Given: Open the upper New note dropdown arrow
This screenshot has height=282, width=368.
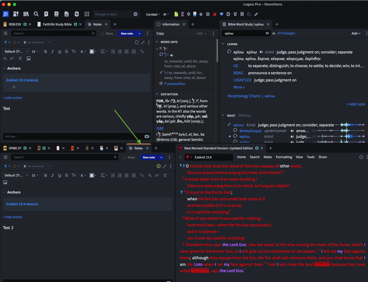Looking at the screenshot, I should pyautogui.click(x=139, y=33).
